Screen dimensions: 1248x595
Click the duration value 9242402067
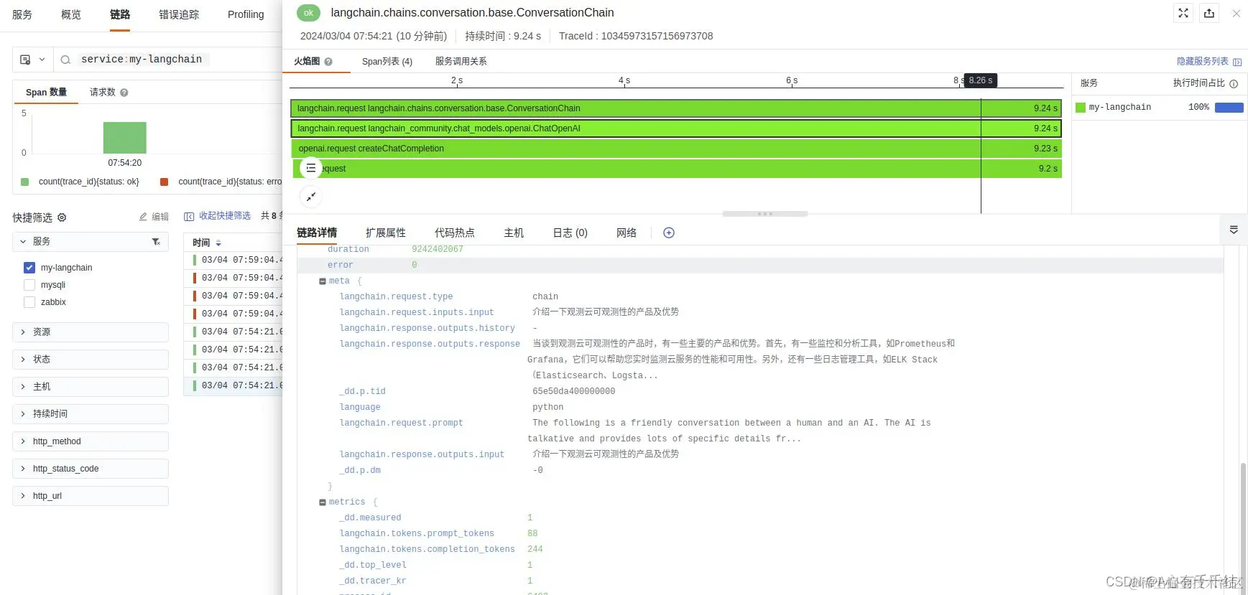tap(438, 250)
